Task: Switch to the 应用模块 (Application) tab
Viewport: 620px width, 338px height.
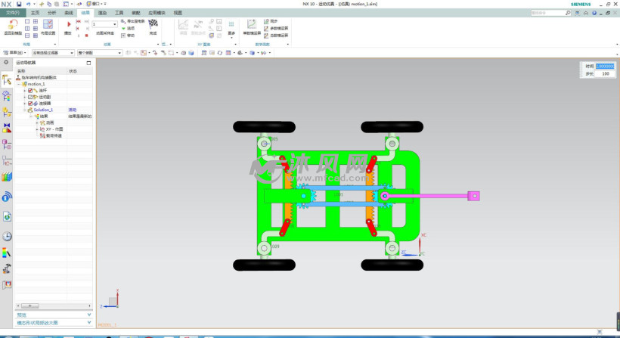Action: click(x=157, y=13)
